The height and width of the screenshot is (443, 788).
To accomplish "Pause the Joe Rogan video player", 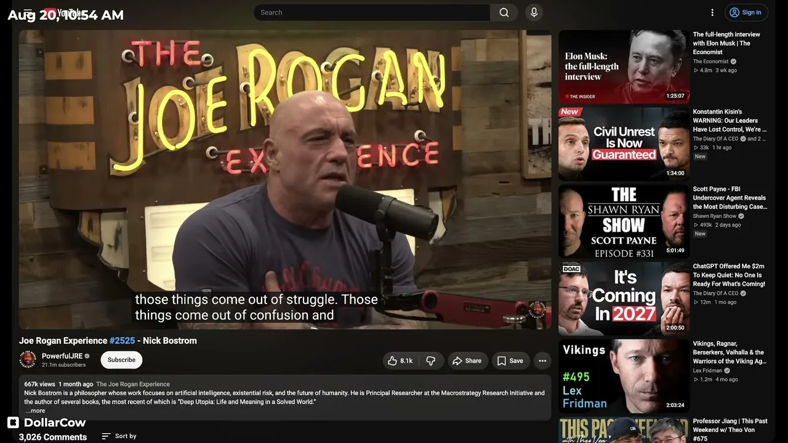I will tap(285, 180).
